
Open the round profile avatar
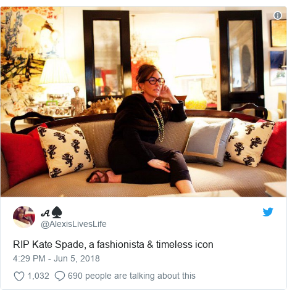pos(24,217)
